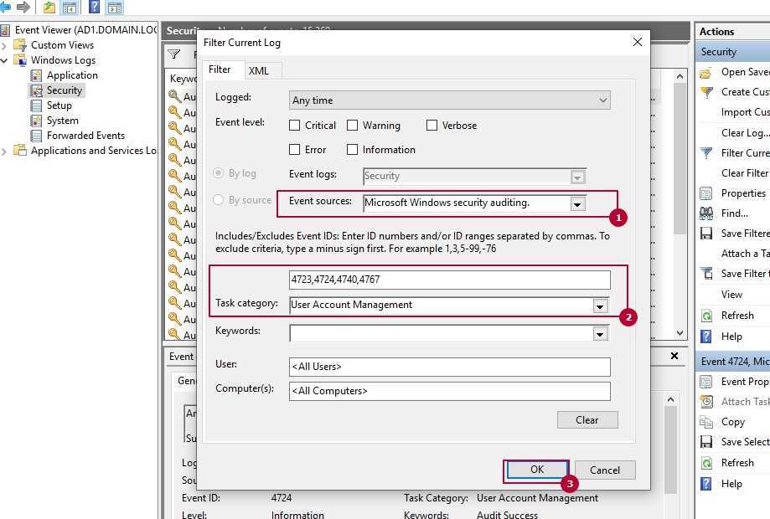
Task: Check the Verbose event level box
Action: (x=432, y=126)
